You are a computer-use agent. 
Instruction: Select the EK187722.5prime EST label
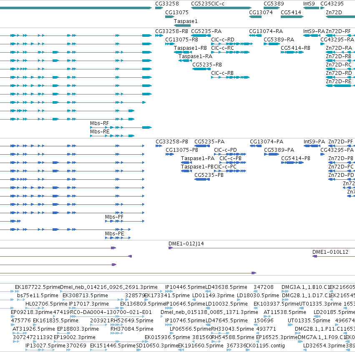tap(38, 287)
